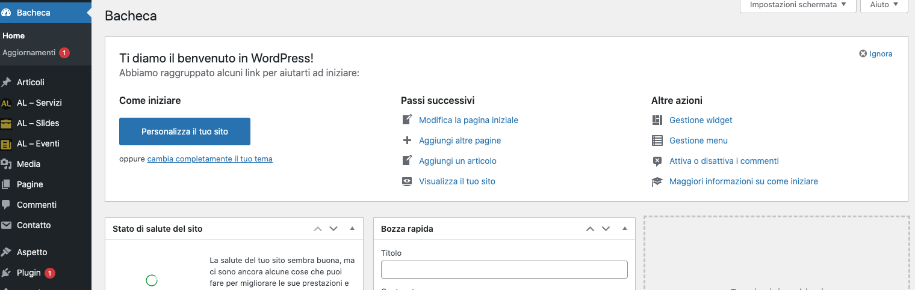Click Attiva o disattiva i commenti link
Viewport: 915px width, 290px height.
tap(724, 161)
